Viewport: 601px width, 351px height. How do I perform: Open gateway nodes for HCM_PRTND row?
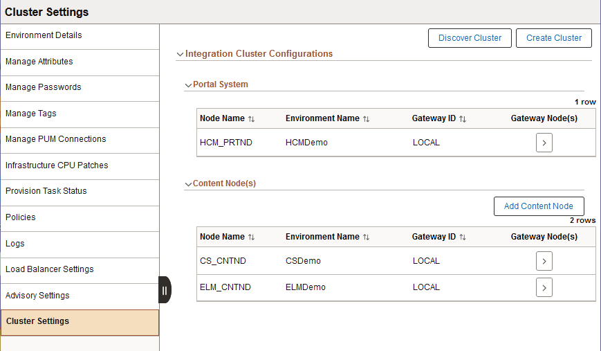click(544, 143)
